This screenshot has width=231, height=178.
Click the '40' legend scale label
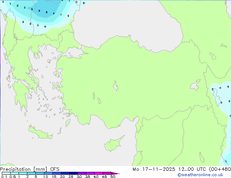[x=96, y=177]
